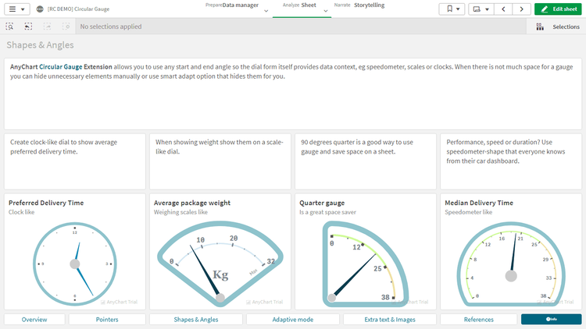586x329 pixels.
Task: Click the Edit sheet button
Action: [x=559, y=9]
